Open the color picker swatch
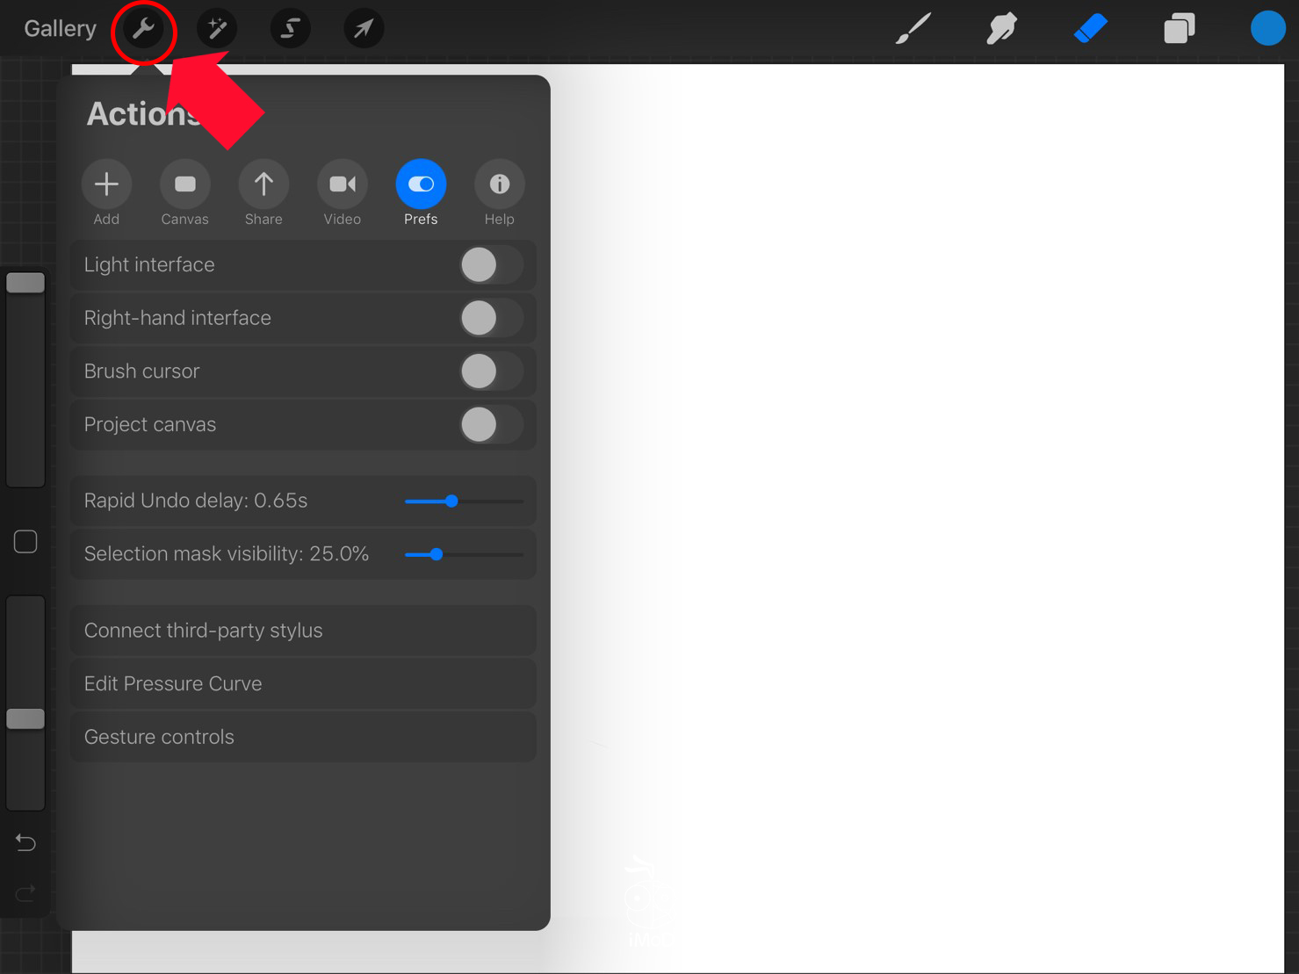1299x974 pixels. point(1267,27)
